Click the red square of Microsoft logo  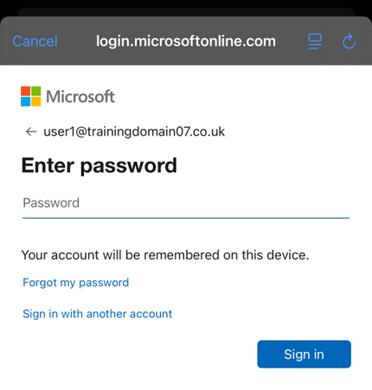25,91
